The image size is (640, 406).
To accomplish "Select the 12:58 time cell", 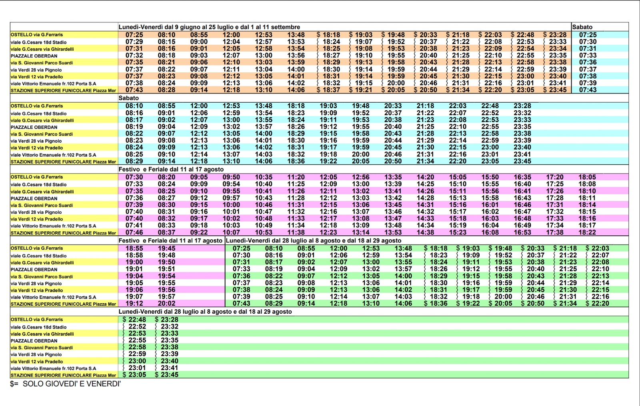I will tap(264, 49).
